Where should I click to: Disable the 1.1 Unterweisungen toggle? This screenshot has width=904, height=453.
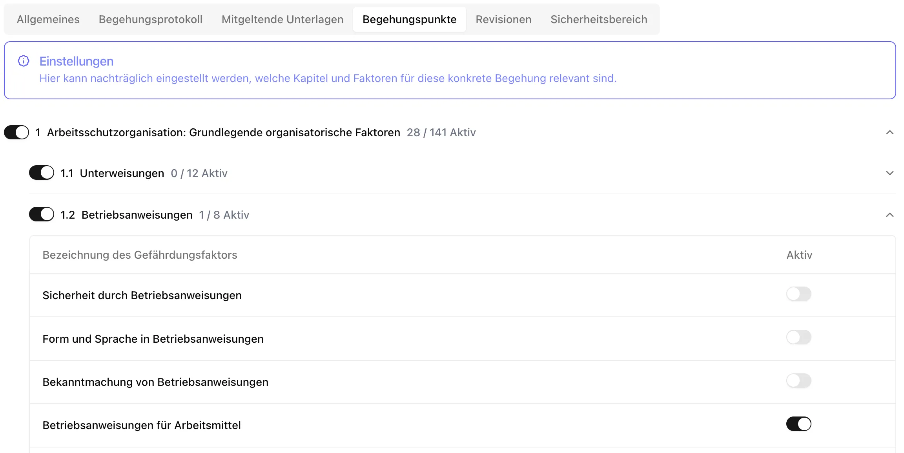click(x=42, y=173)
